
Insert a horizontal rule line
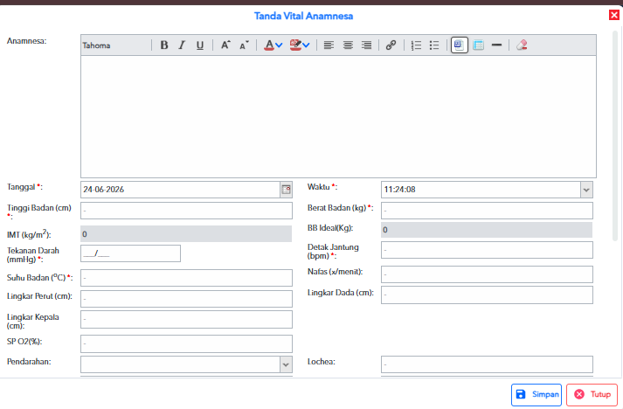click(x=496, y=45)
